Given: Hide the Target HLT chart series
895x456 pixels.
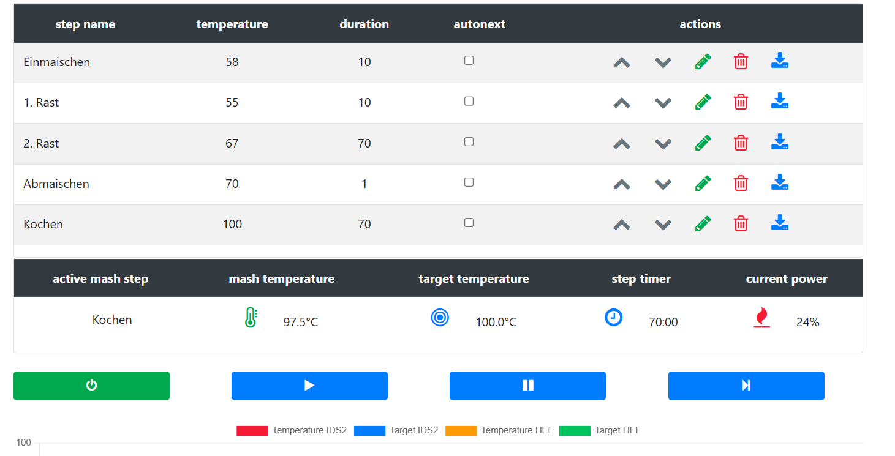Looking at the screenshot, I should (574, 431).
